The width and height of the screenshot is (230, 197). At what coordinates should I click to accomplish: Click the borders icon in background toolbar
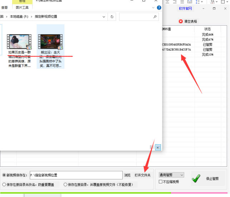pyautogui.click(x=223, y=2)
